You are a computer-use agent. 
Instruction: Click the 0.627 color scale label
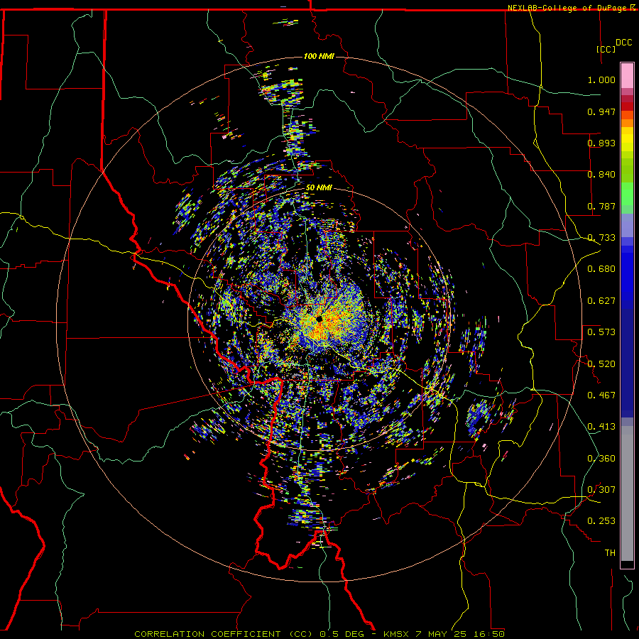pos(601,301)
